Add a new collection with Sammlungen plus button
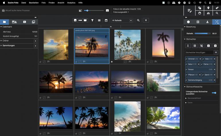The height and width of the screenshot is (136, 221). pyautogui.click(x=36, y=46)
